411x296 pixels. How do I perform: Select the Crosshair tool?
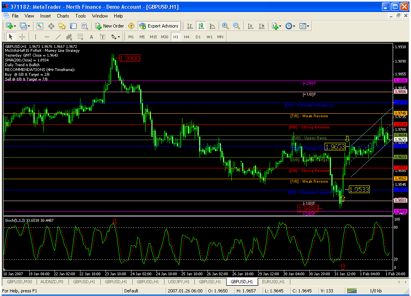point(22,37)
